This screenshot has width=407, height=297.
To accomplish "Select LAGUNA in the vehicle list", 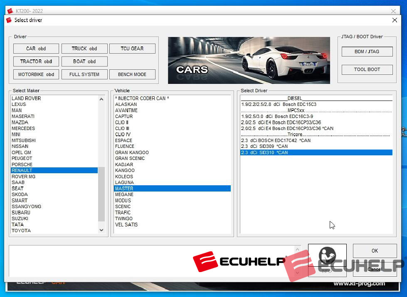I will (x=172, y=183).
